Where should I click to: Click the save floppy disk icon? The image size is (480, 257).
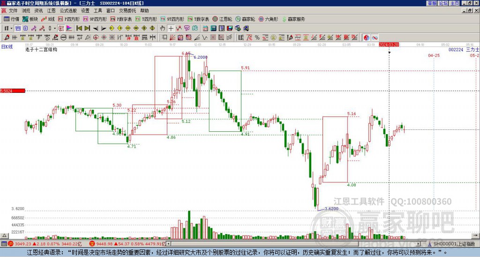(x=230, y=29)
